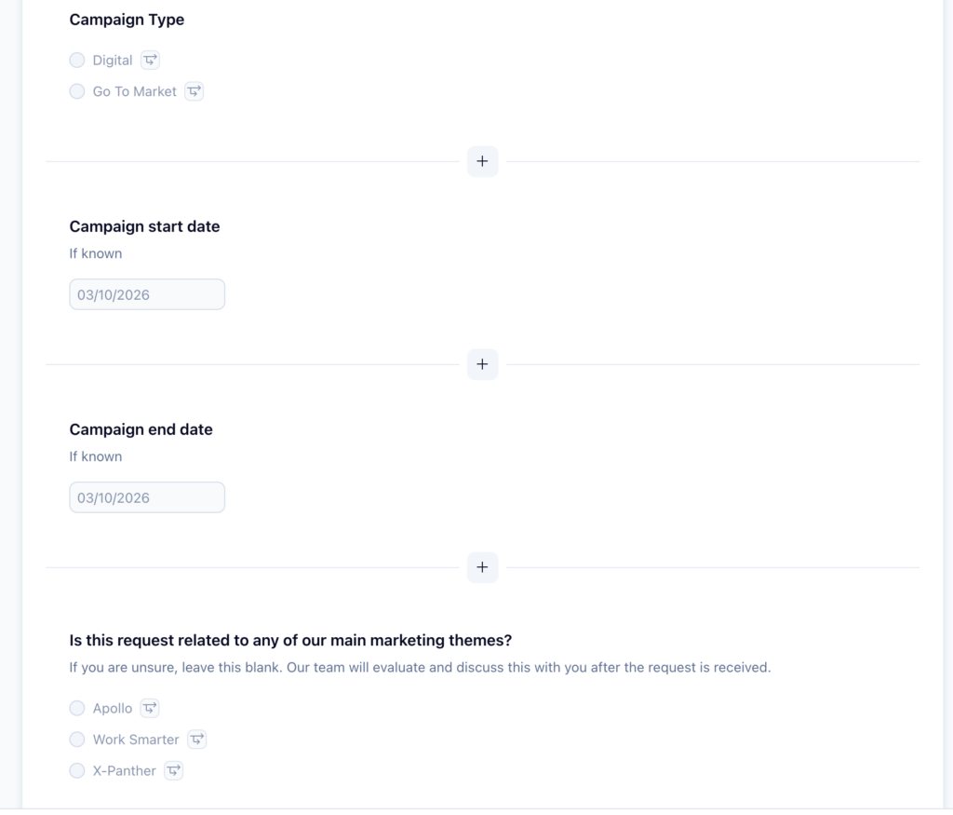The height and width of the screenshot is (815, 953).
Task: Click the "If you are unsure" description text
Action: pos(420,668)
